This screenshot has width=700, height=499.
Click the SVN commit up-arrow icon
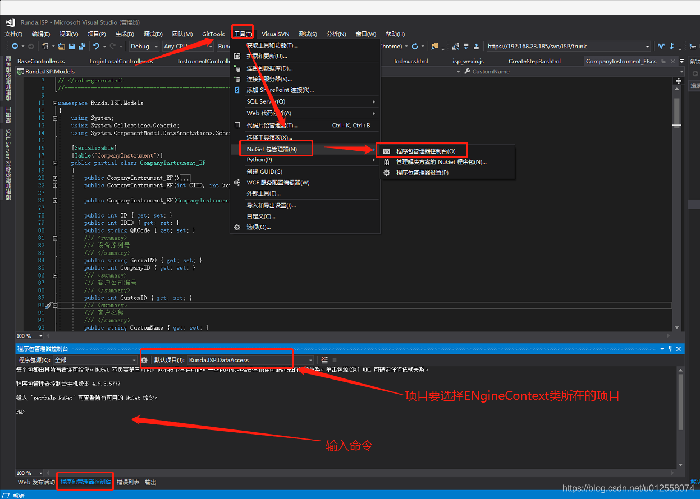click(x=477, y=46)
